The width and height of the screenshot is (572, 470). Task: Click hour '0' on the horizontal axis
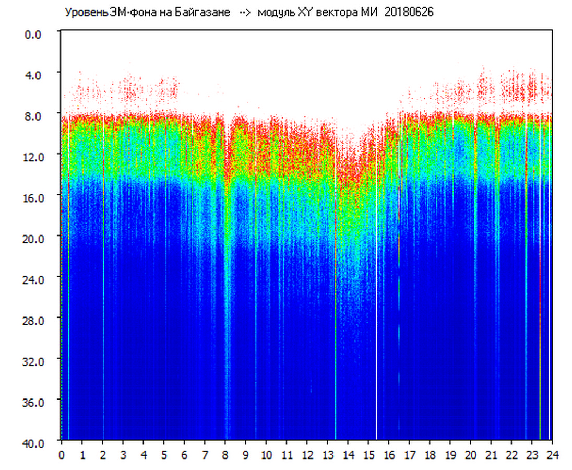(x=62, y=455)
